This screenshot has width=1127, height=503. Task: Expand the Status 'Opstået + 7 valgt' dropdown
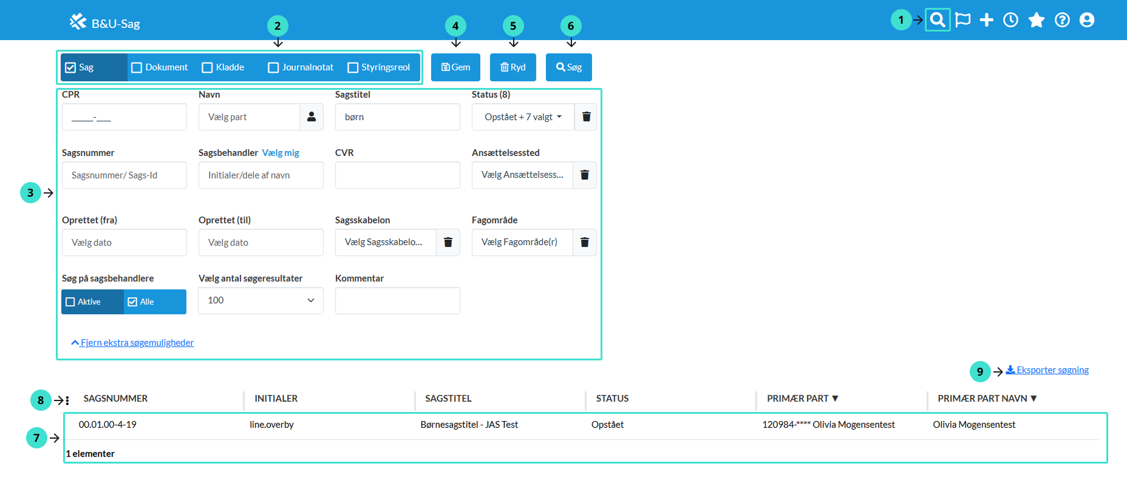pos(522,116)
